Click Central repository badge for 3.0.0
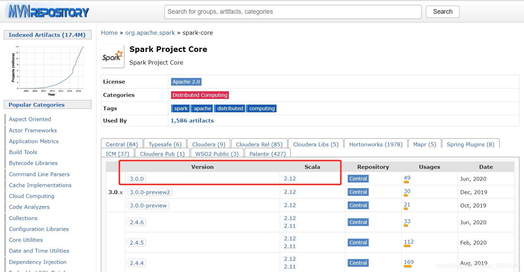 [x=358, y=179]
